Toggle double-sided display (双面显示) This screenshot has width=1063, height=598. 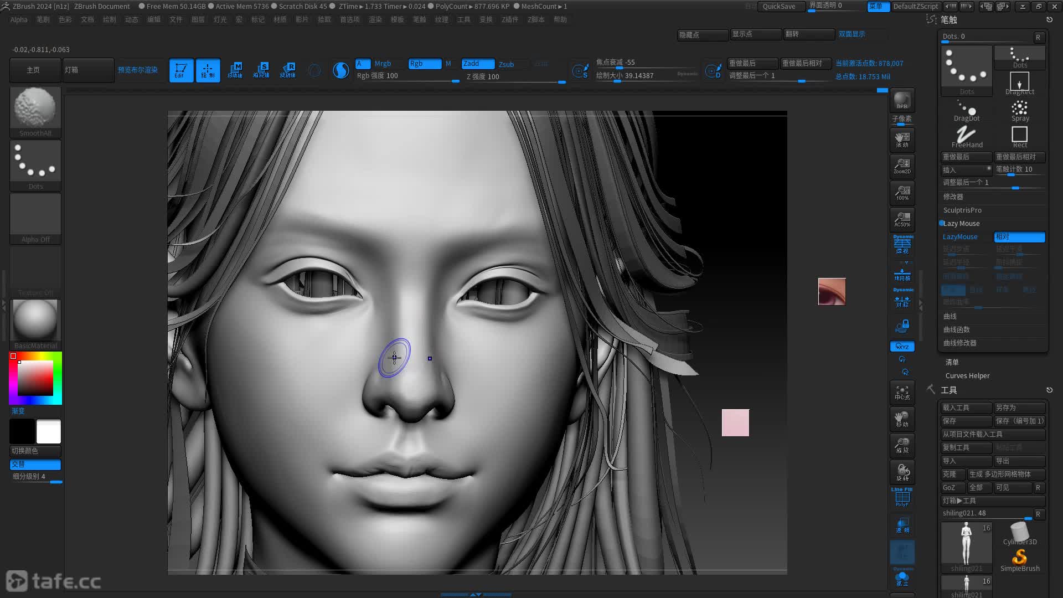tap(852, 34)
